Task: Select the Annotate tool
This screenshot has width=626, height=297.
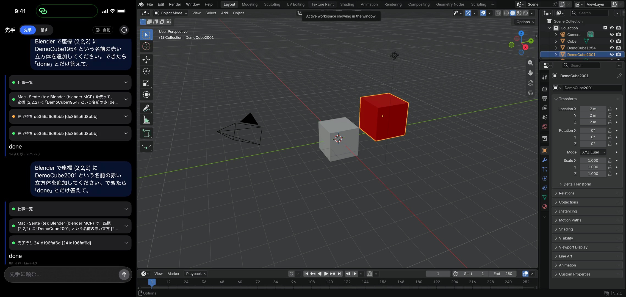Action: pyautogui.click(x=146, y=108)
